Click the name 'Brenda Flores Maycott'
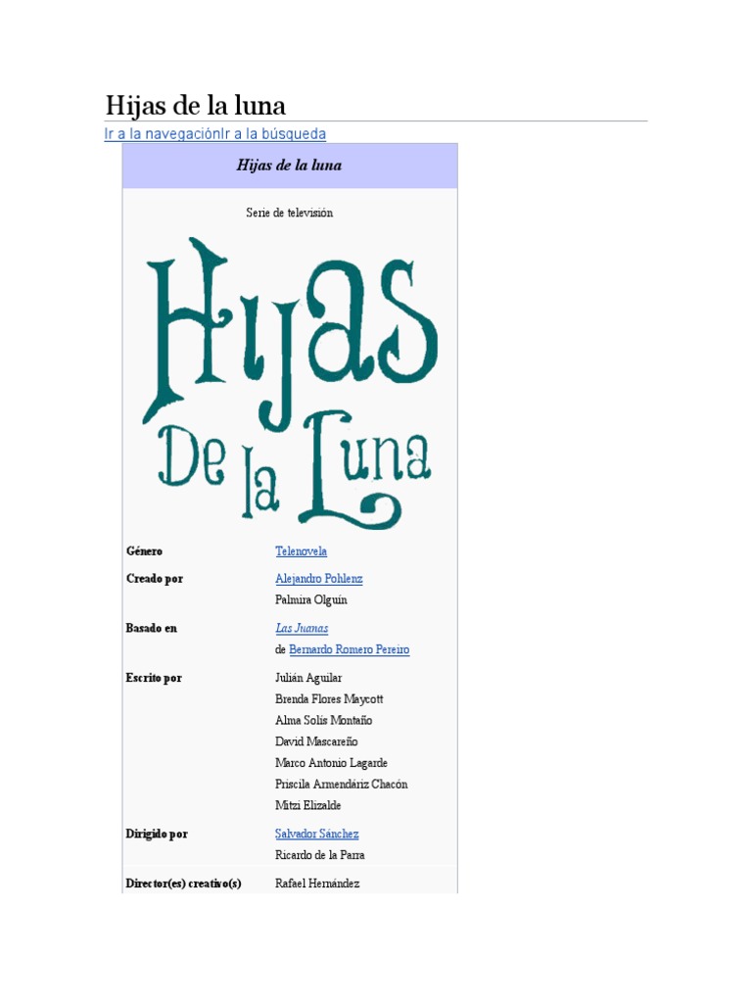Screen dimensions: 752x1003 coord(329,699)
